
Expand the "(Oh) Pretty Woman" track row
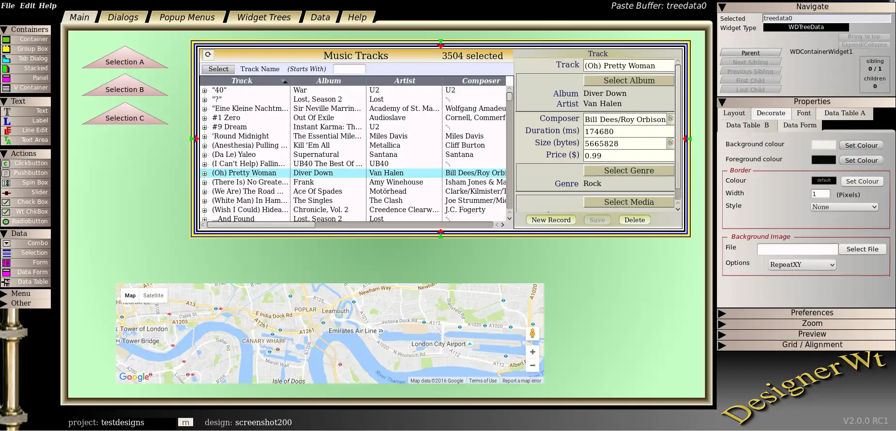(205, 173)
